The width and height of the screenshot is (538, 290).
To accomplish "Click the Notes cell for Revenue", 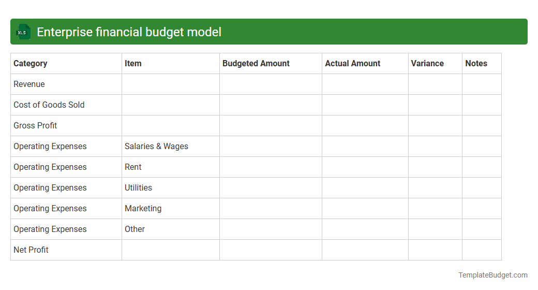I will pos(482,84).
